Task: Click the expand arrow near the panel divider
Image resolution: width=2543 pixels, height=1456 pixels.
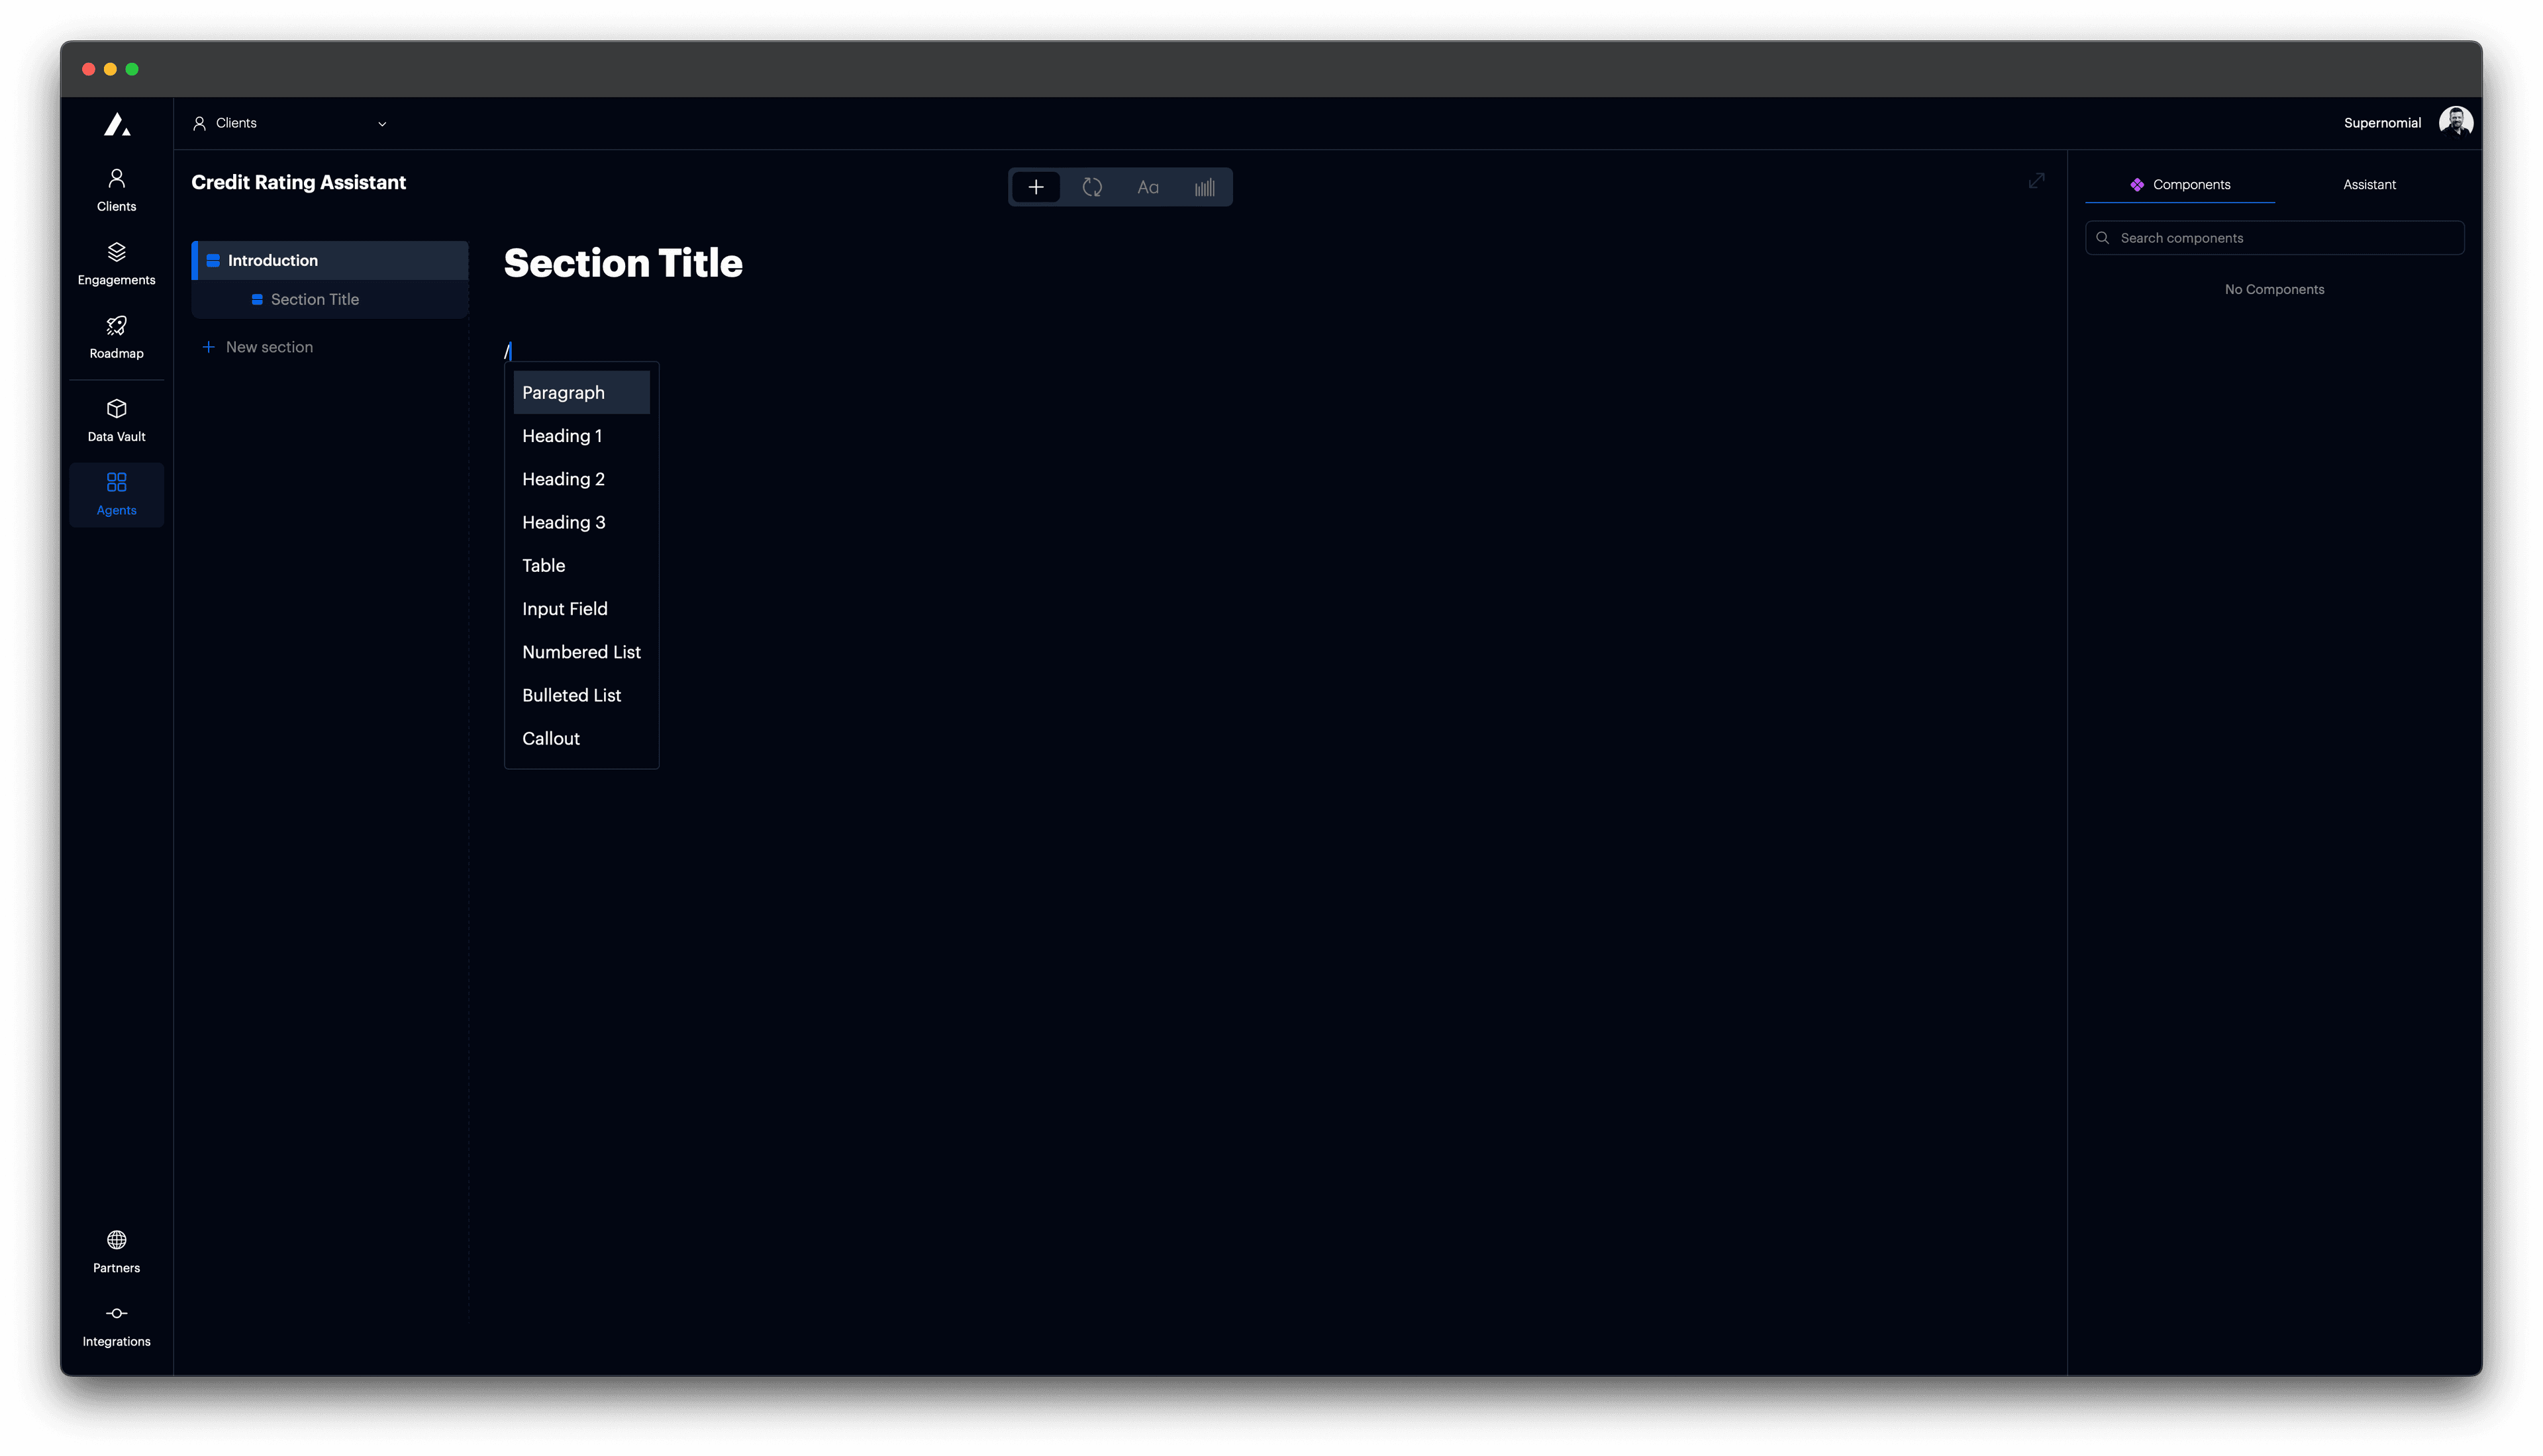Action: (x=2037, y=181)
